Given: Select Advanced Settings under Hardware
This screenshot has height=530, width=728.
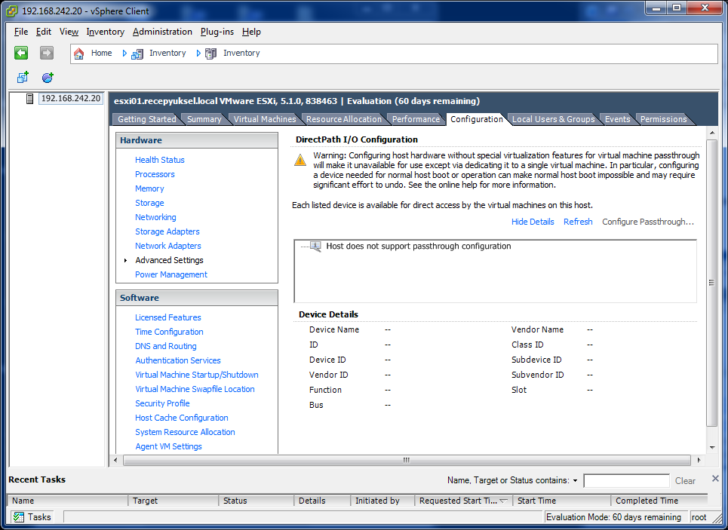Looking at the screenshot, I should [170, 260].
